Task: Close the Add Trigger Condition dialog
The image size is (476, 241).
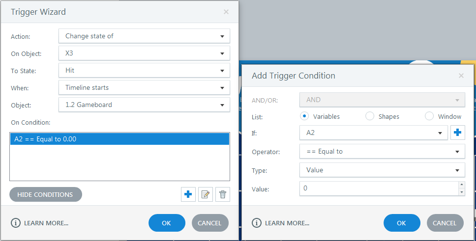Action: coord(461,76)
